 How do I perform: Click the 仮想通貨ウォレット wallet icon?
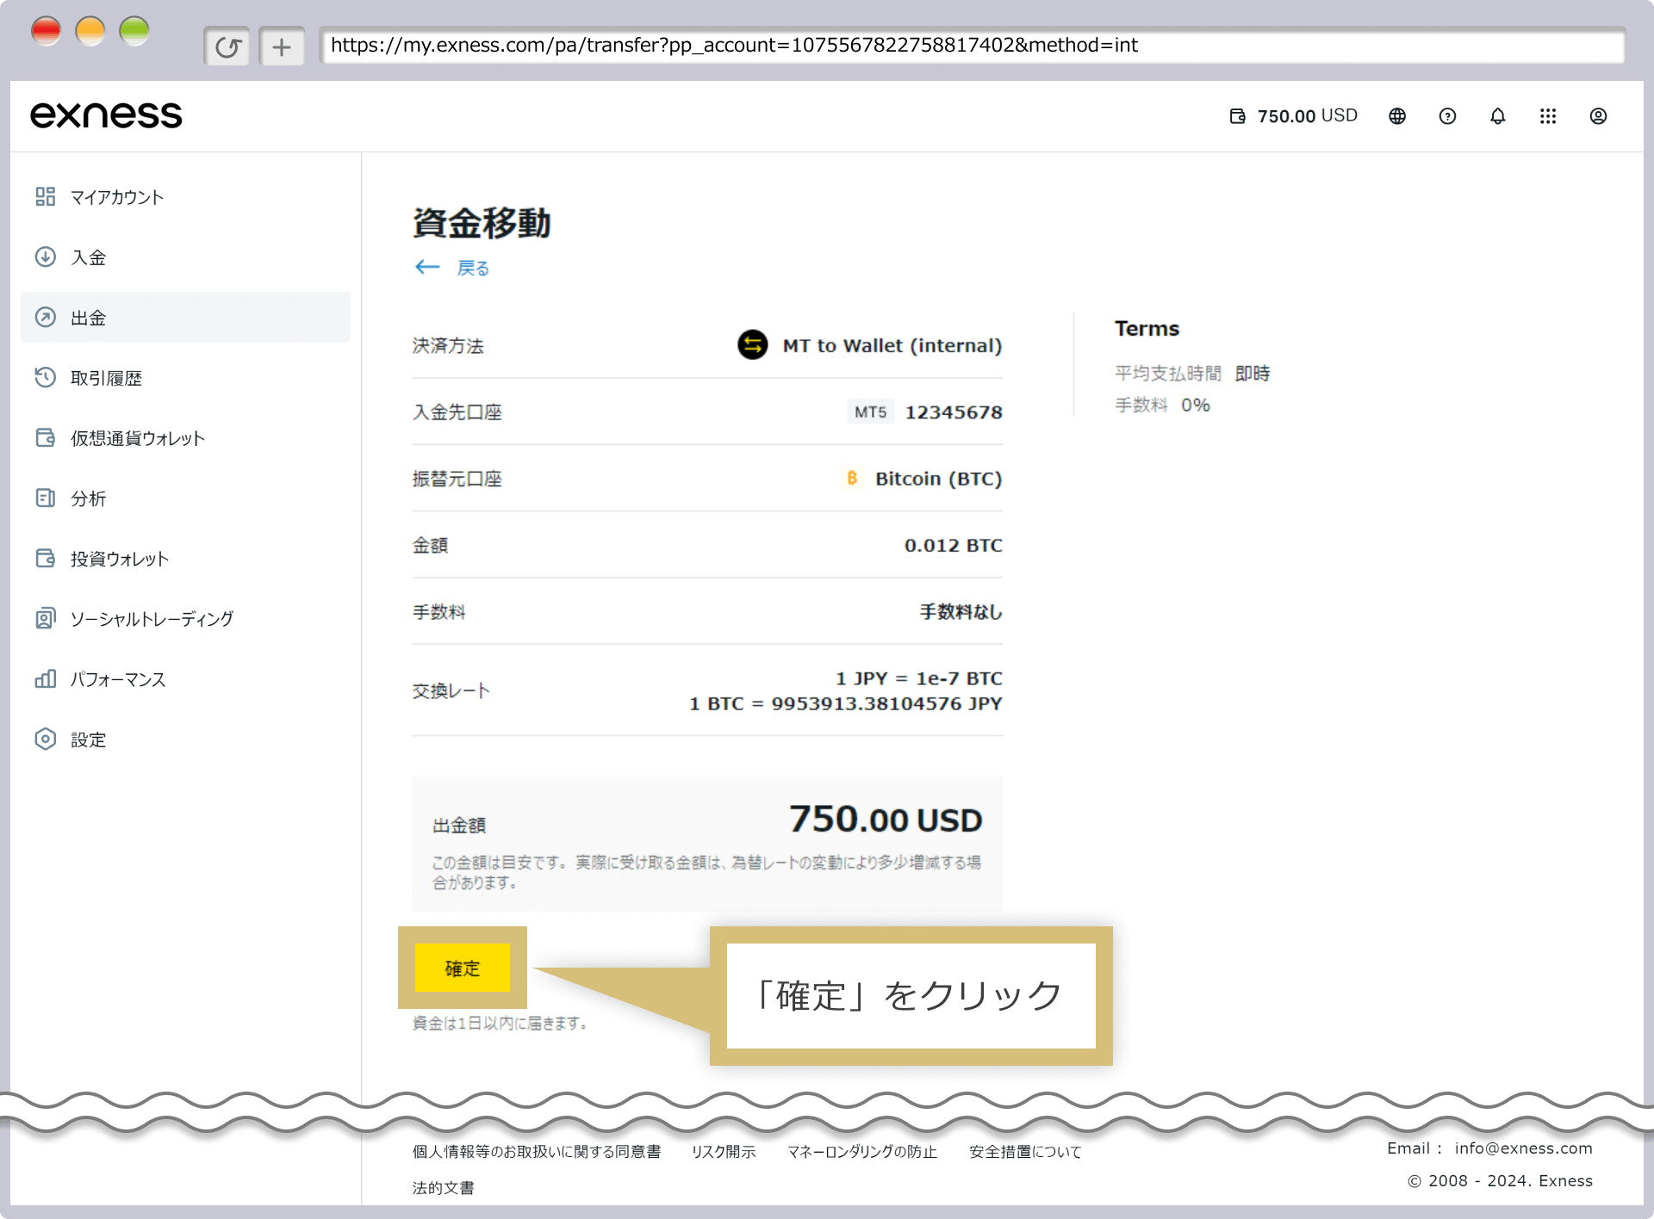tap(46, 437)
